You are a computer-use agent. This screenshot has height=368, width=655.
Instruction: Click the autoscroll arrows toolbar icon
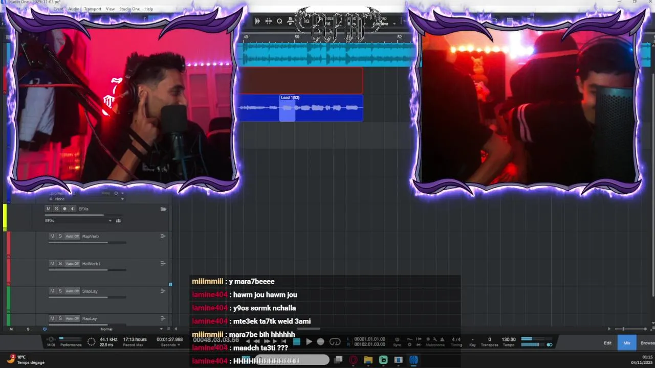[257, 21]
